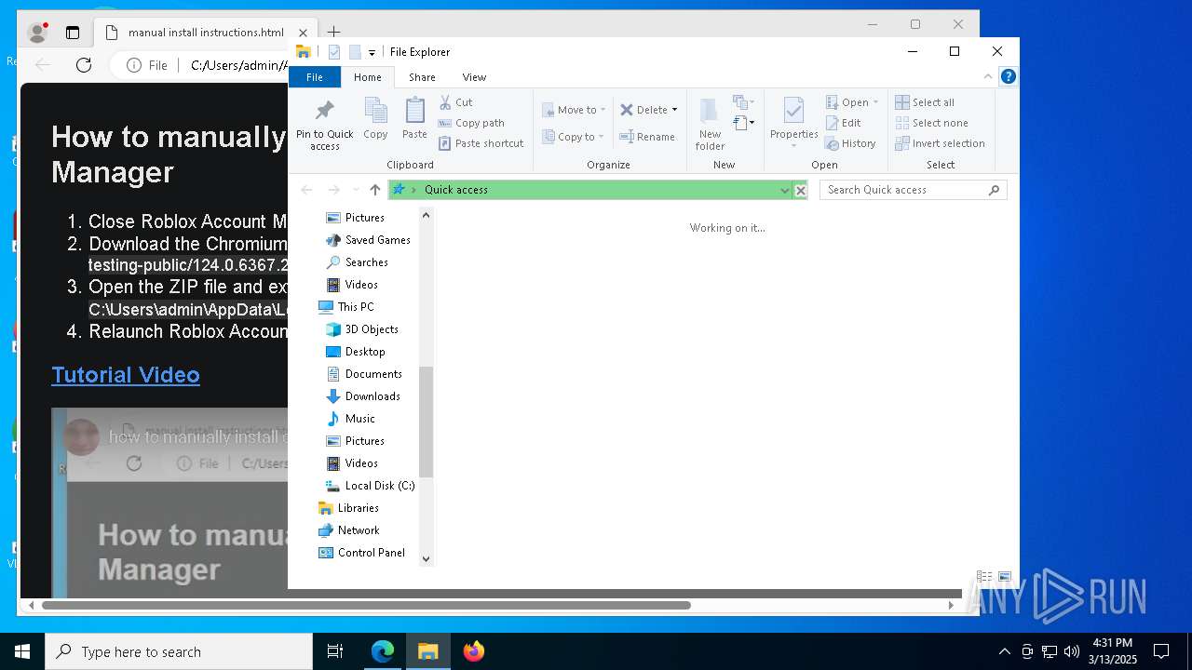Select 3D Objects in navigation pane
This screenshot has height=670, width=1192.
pyautogui.click(x=361, y=329)
